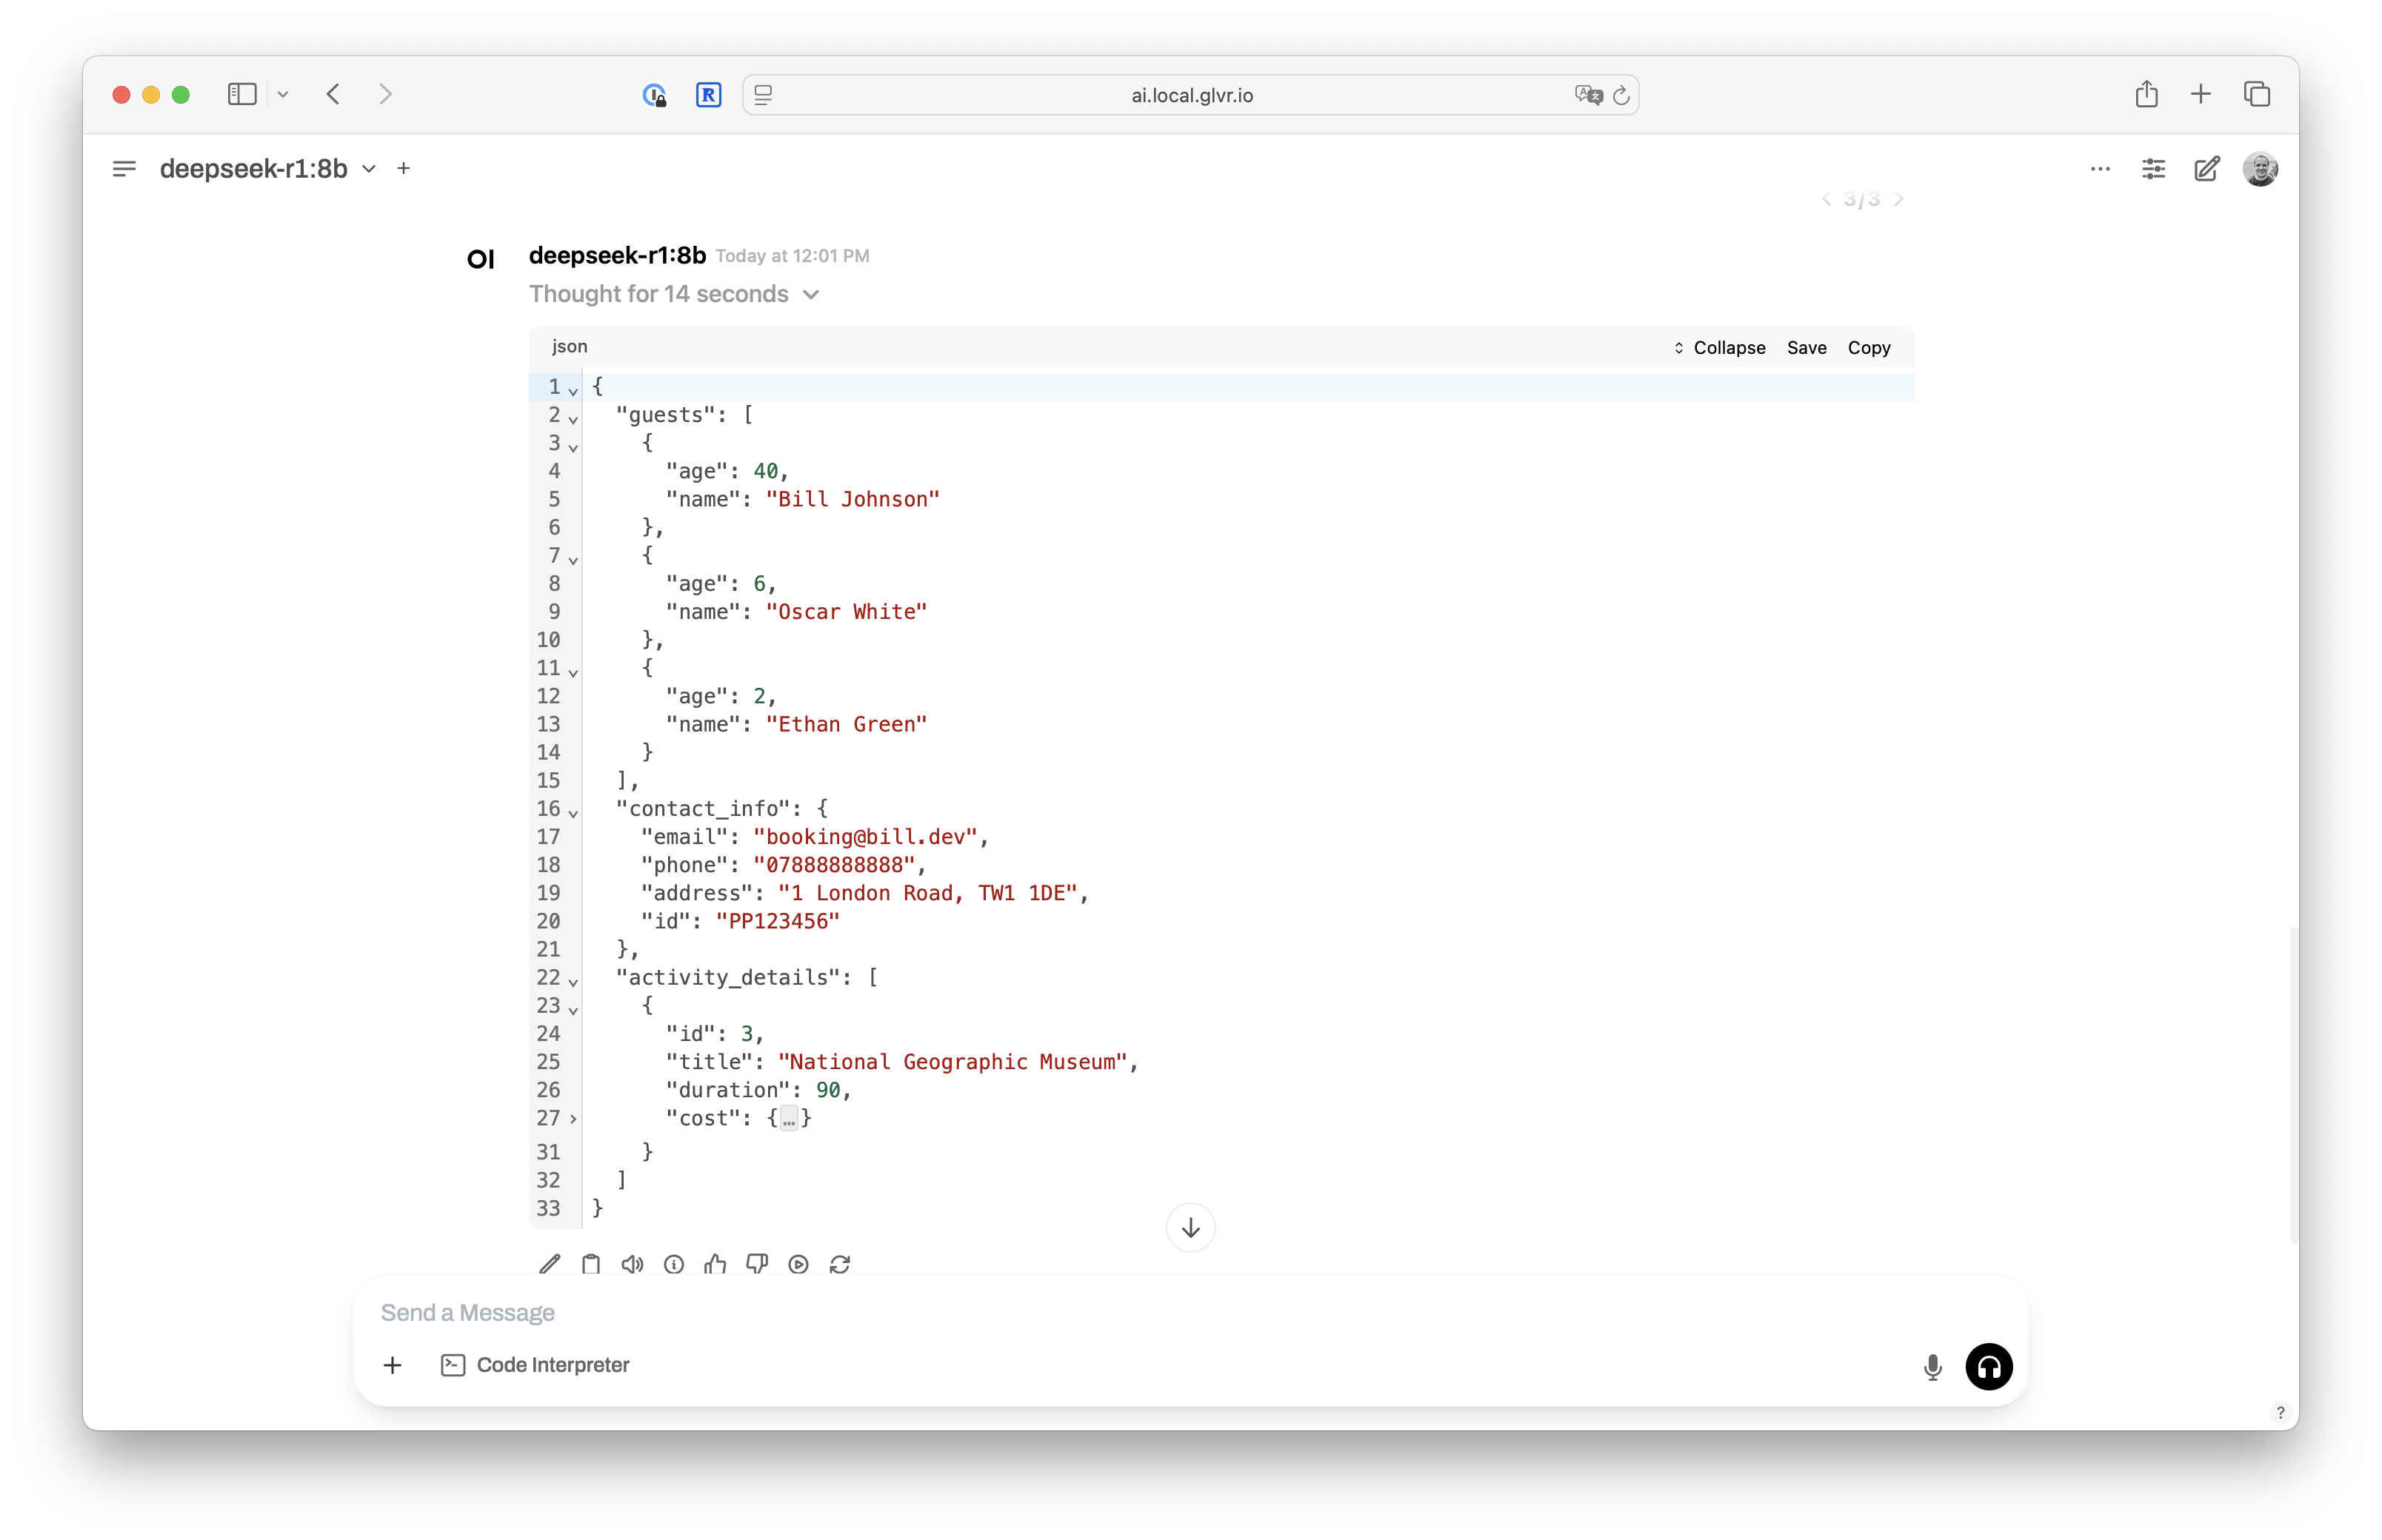
Task: Click the Safari share icon
Action: point(2146,94)
